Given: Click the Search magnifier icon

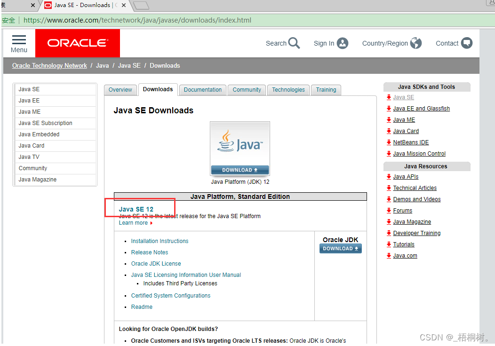Looking at the screenshot, I should (294, 43).
